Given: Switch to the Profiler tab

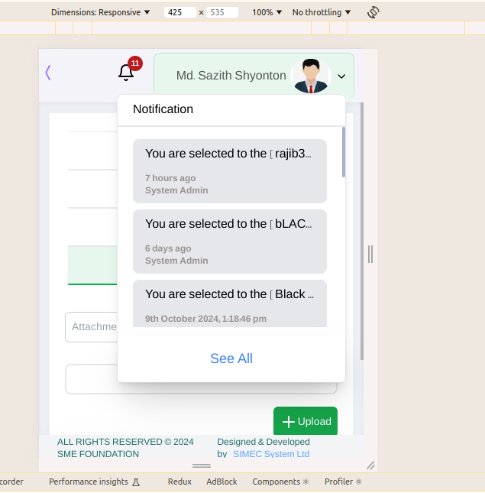Looking at the screenshot, I should tap(343, 482).
